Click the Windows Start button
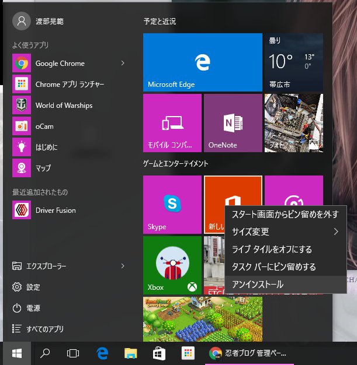 17,353
